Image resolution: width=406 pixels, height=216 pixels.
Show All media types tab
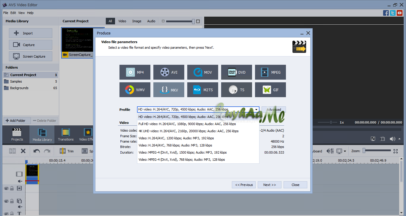click(110, 21)
